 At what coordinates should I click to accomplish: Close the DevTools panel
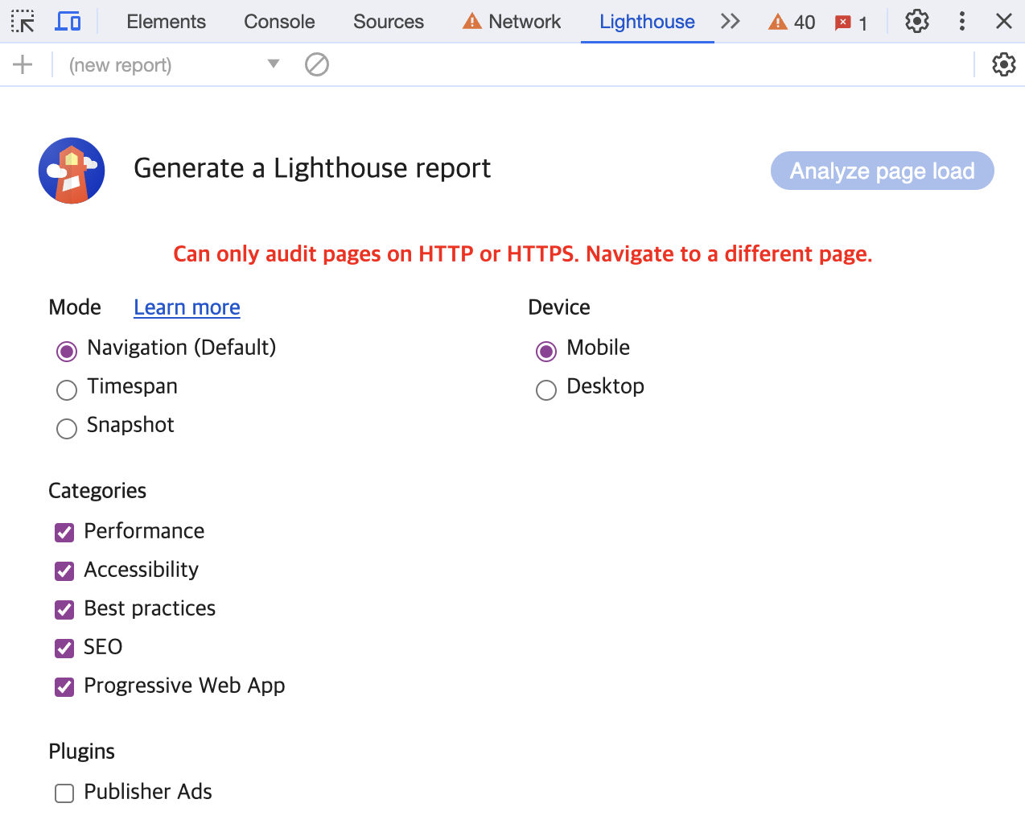[x=1004, y=21]
